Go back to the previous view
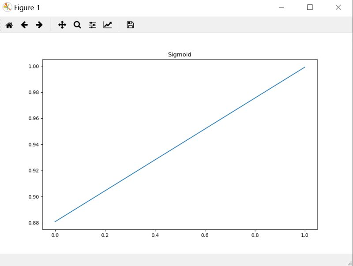The height and width of the screenshot is (266, 353). pos(24,25)
